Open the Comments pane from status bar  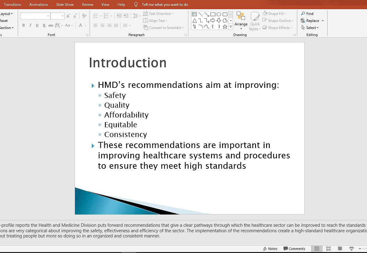(295, 249)
